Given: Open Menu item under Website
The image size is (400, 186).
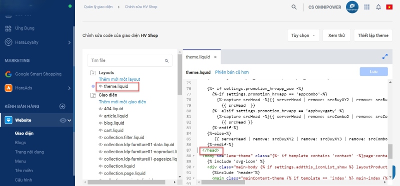Looking at the screenshot, I should tap(20, 162).
